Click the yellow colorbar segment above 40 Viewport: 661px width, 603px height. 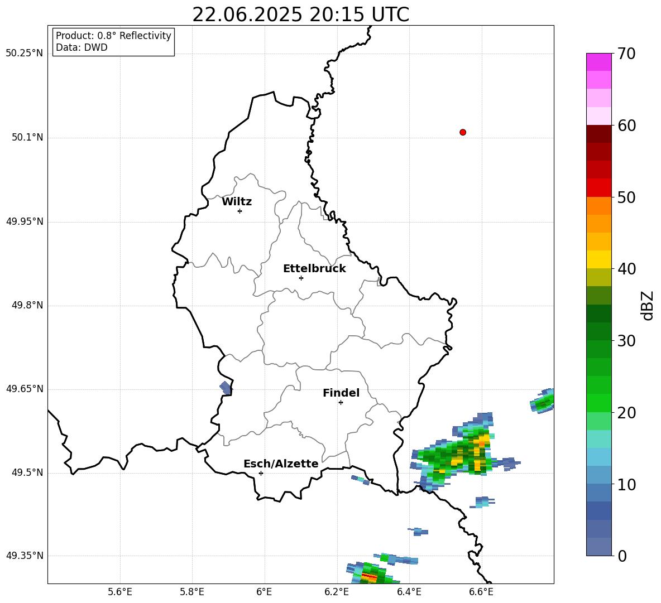598,259
